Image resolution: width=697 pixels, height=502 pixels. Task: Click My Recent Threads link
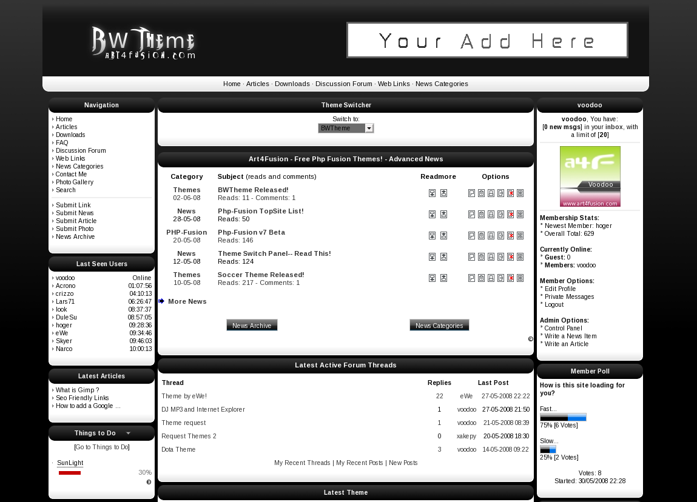(x=302, y=463)
